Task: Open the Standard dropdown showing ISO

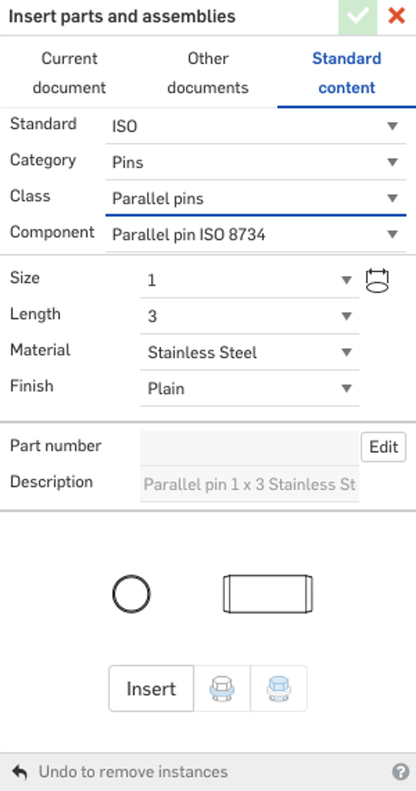Action: pyautogui.click(x=256, y=126)
